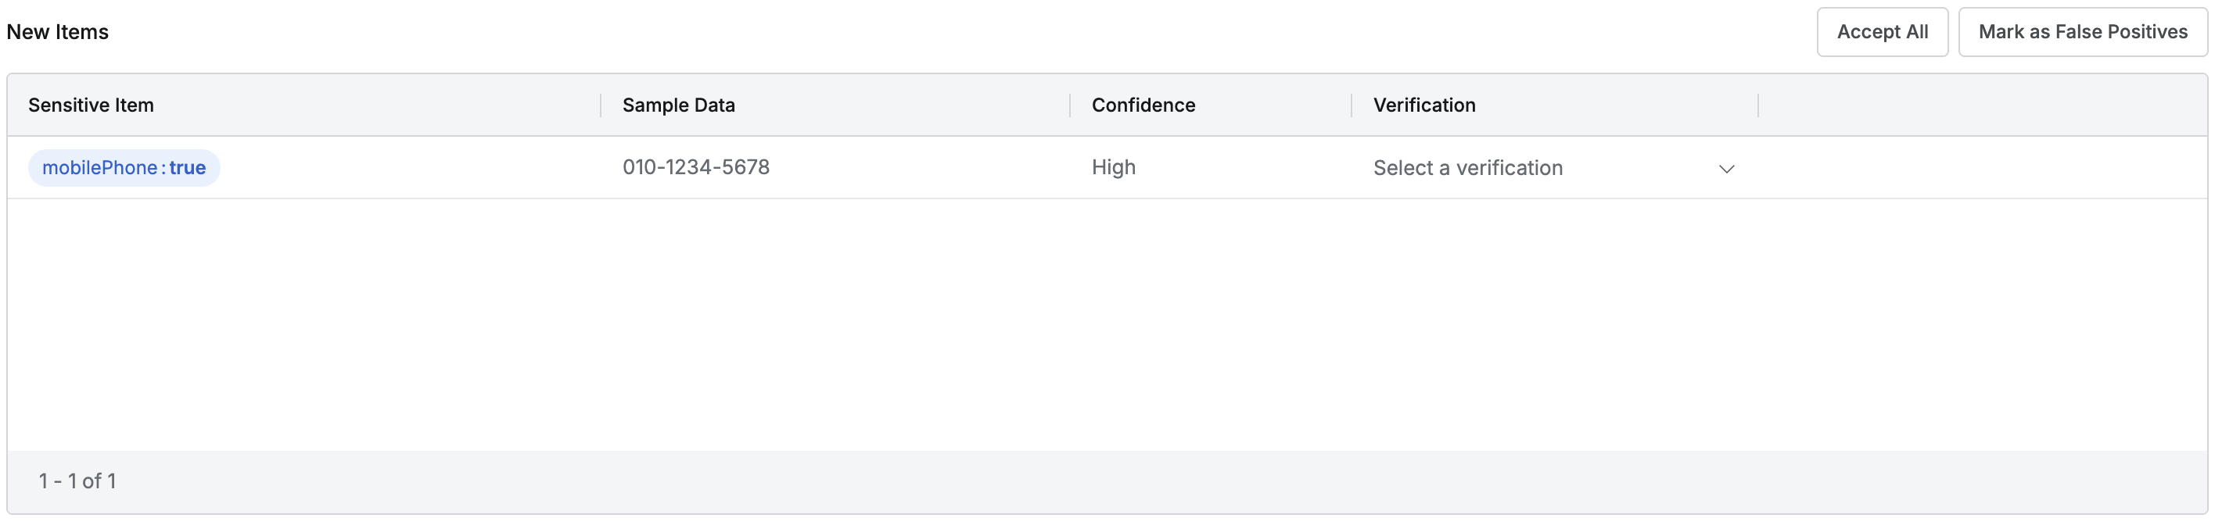Click the High confidence cell
This screenshot has height=525, width=2215.
1114,166
